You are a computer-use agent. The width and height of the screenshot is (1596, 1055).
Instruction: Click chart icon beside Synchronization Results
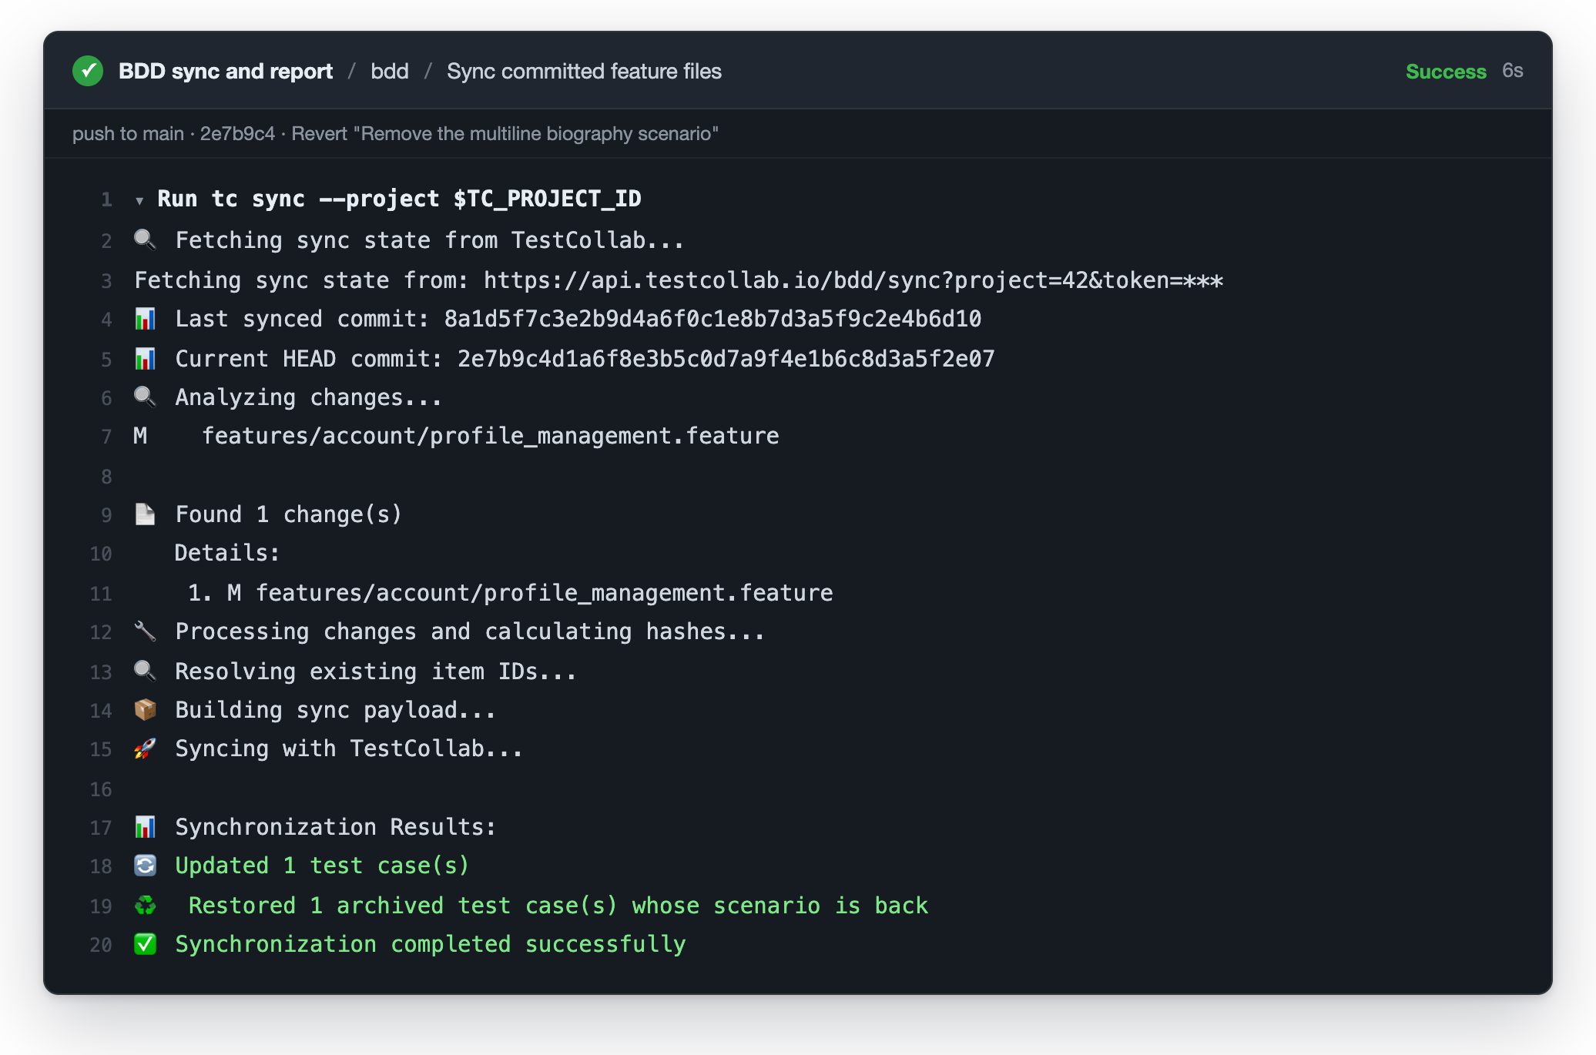pyautogui.click(x=145, y=826)
